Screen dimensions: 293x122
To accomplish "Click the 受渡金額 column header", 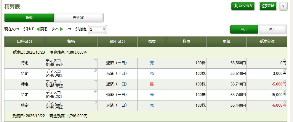I will pyautogui.click(x=267, y=42).
